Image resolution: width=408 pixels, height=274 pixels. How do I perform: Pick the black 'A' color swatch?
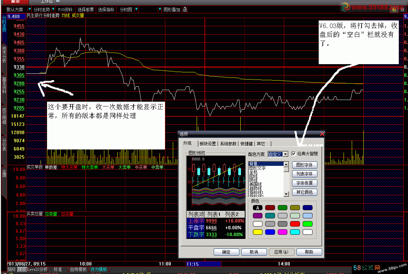click(x=258, y=207)
